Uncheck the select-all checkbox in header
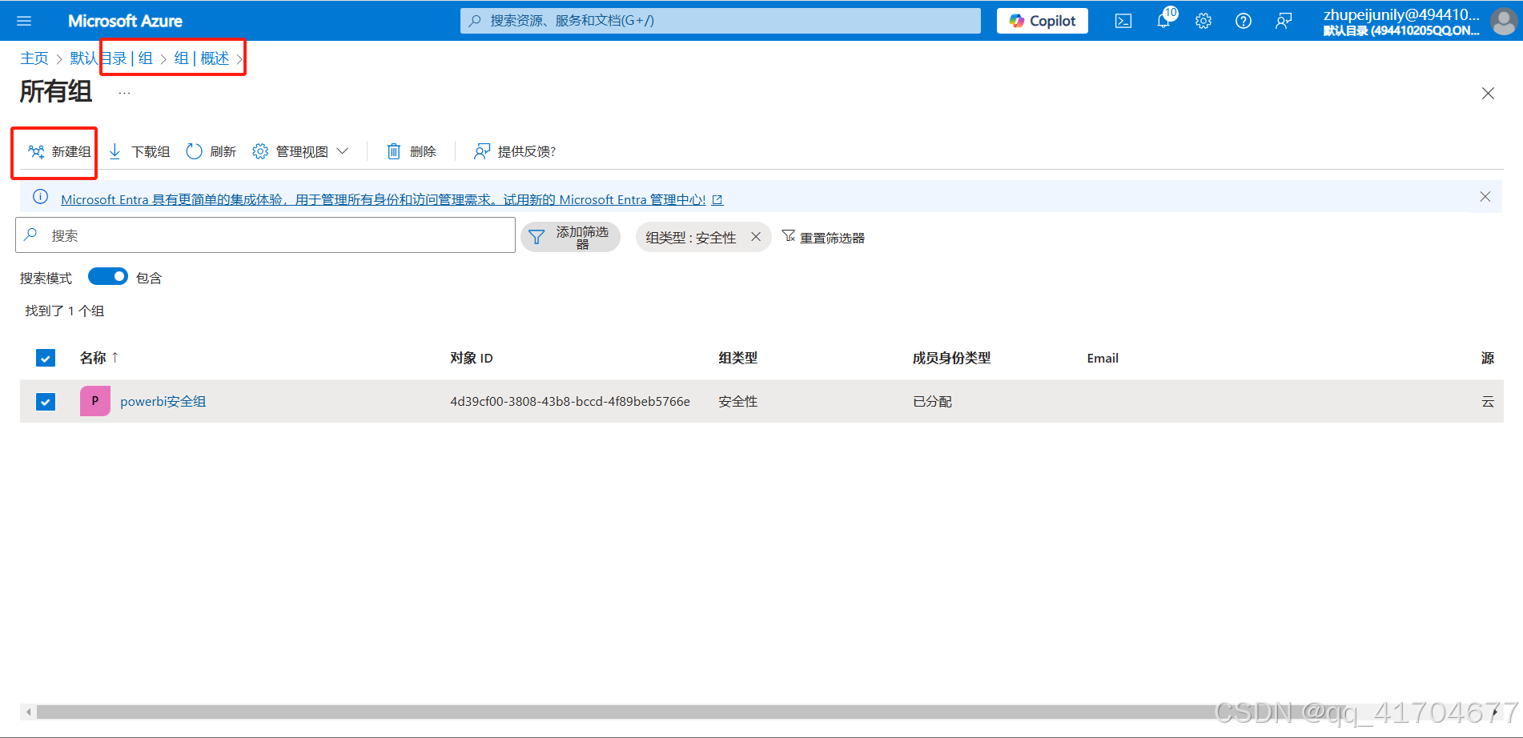The image size is (1523, 738). 46,358
